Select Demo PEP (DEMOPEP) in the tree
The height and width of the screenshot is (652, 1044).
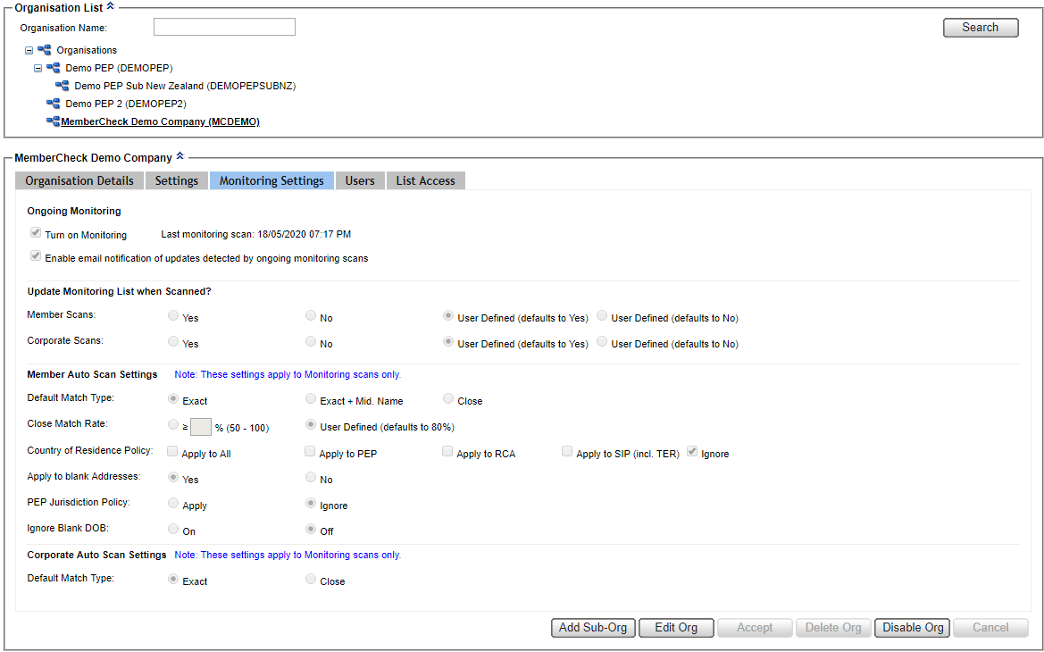(x=119, y=68)
